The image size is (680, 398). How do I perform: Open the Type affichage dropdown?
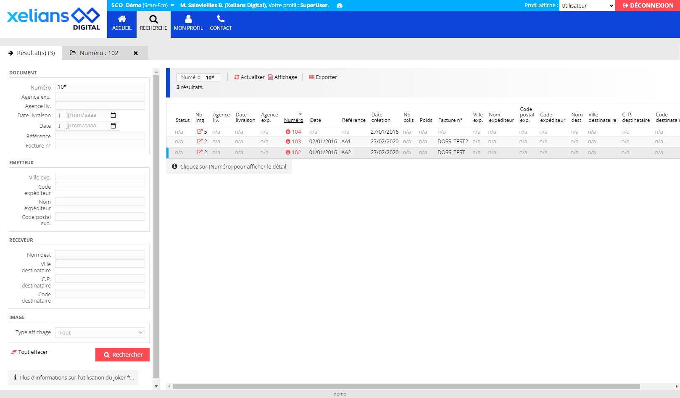point(100,332)
